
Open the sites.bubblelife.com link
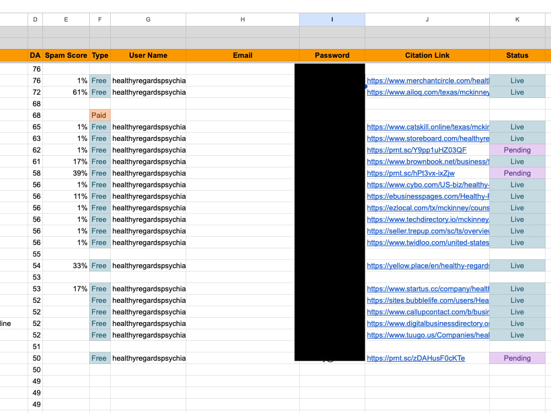[x=428, y=300]
